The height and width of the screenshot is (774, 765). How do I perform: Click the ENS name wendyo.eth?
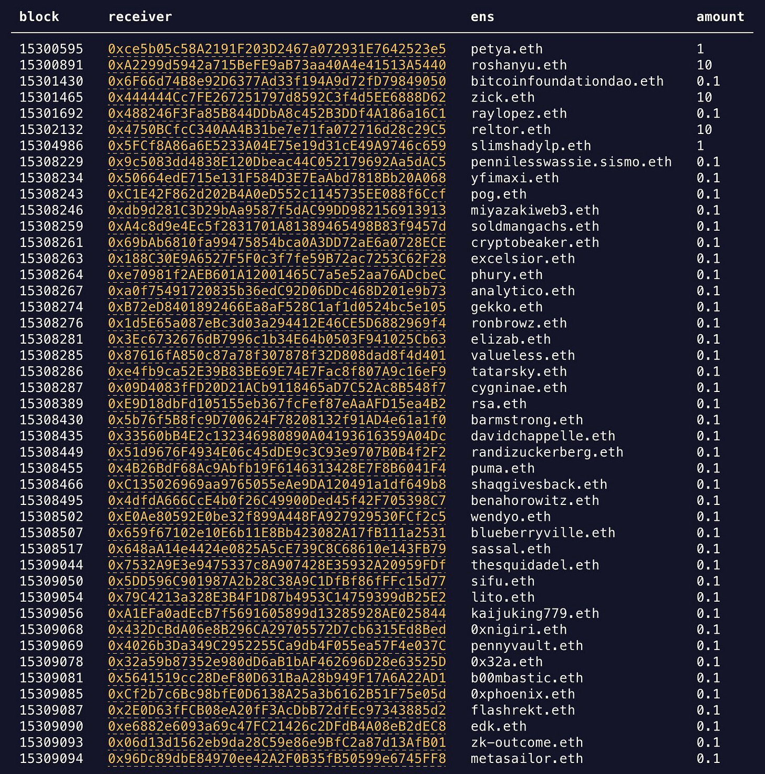pos(511,517)
